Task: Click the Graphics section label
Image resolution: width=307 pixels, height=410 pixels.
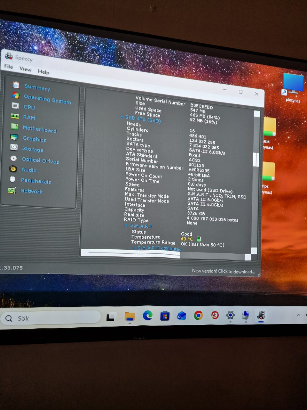Action: point(34,139)
